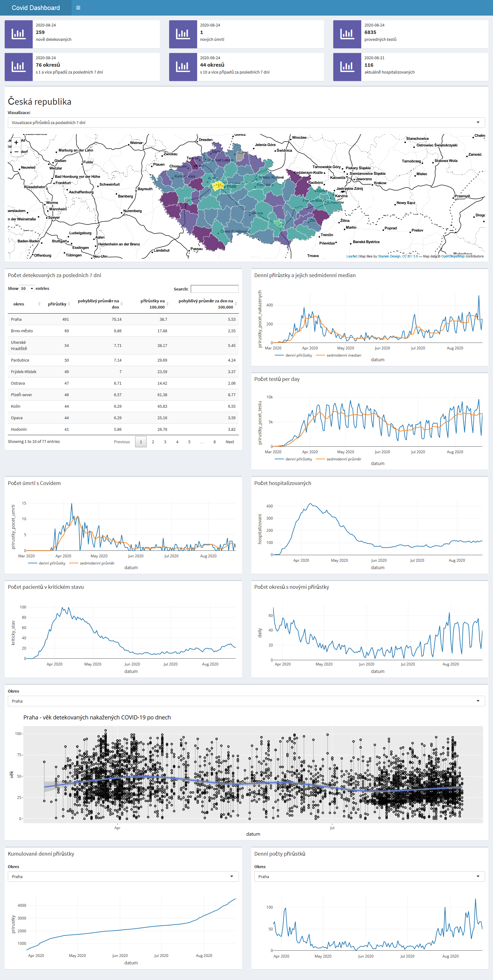
Task: Select the Plzeň-sever row
Action: point(123,395)
